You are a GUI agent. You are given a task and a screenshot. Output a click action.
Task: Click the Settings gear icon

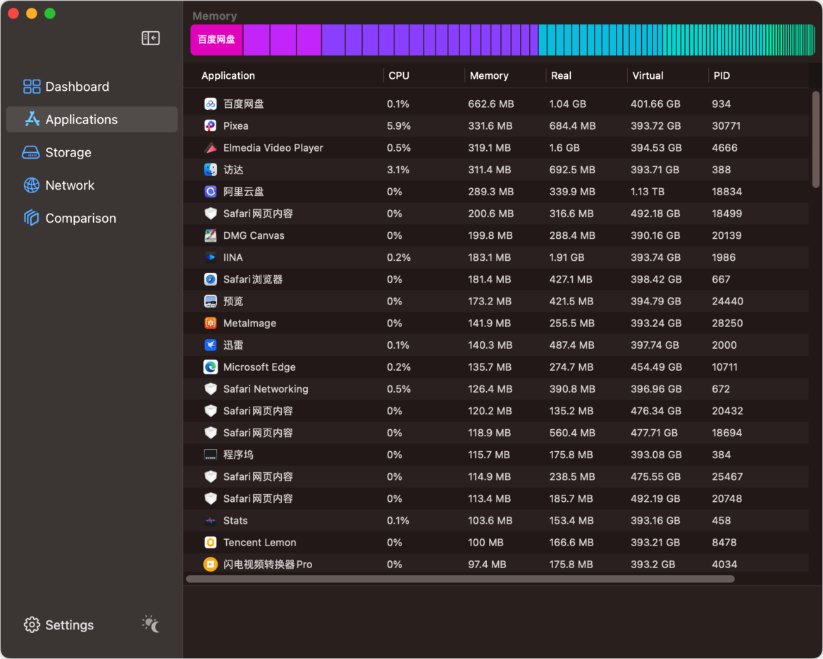click(x=32, y=625)
